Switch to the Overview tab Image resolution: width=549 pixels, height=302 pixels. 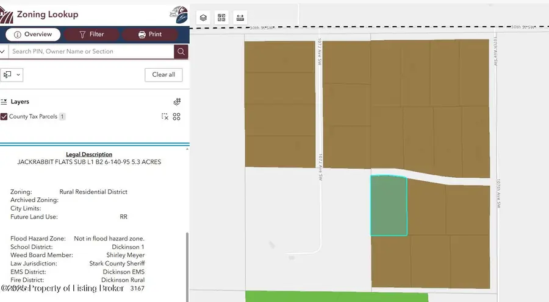[x=33, y=34]
